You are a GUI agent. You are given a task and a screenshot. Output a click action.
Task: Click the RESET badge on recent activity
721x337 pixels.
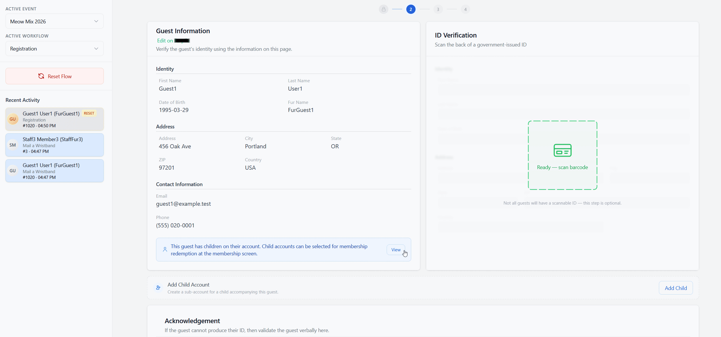[89, 113]
